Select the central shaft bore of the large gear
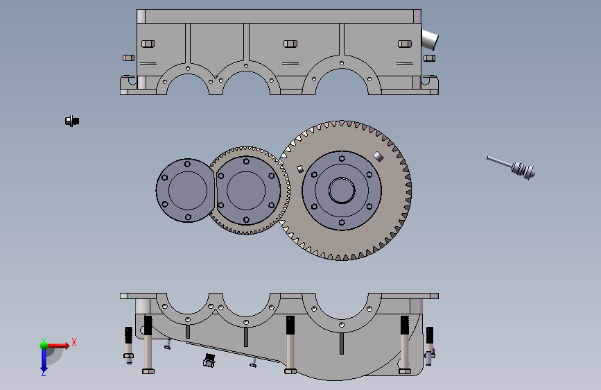Image resolution: width=601 pixels, height=390 pixels. (x=342, y=190)
